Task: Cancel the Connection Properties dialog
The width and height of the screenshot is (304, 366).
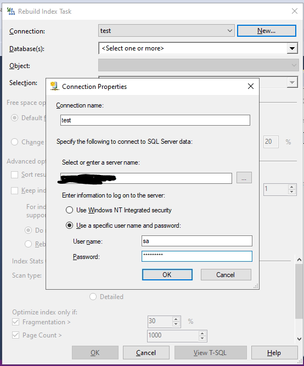Action: pyautogui.click(x=226, y=275)
